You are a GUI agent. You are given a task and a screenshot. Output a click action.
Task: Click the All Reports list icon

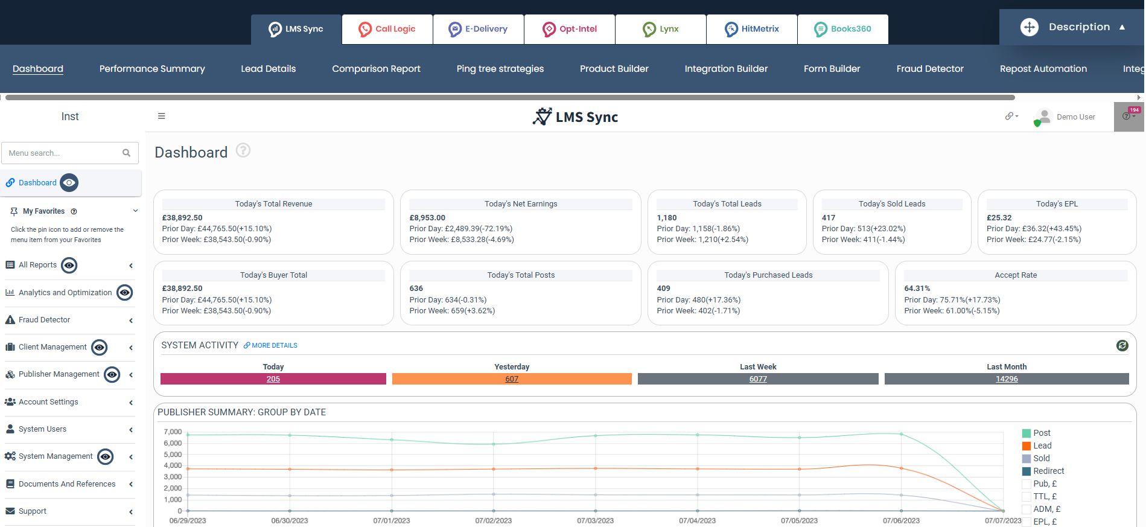pyautogui.click(x=10, y=264)
